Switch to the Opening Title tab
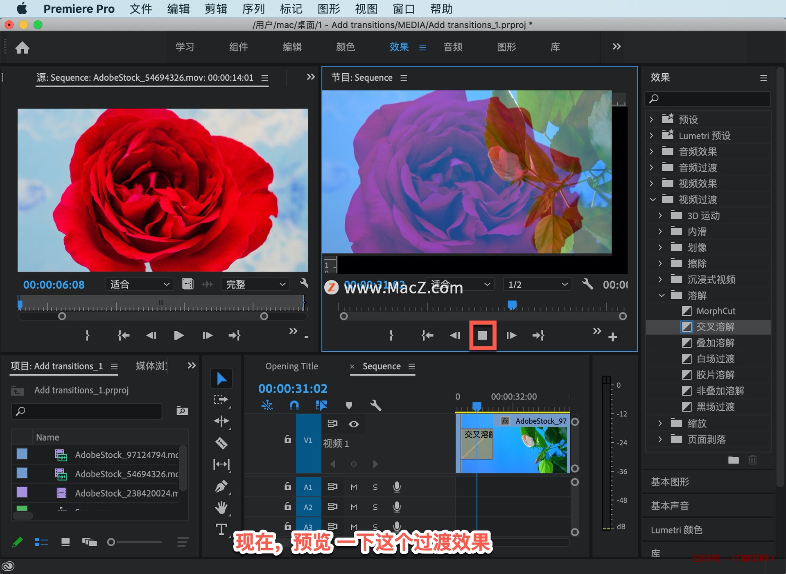The height and width of the screenshot is (574, 786). [291, 366]
